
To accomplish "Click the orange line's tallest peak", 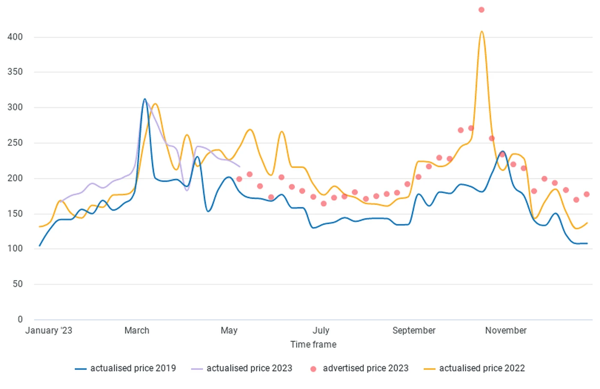I will [482, 32].
